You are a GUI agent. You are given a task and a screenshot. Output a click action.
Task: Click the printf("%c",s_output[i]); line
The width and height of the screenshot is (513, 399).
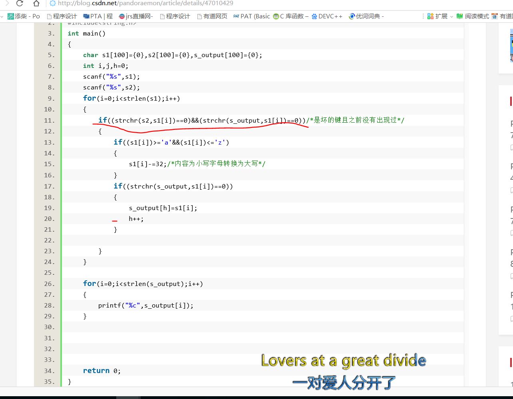[146, 306]
